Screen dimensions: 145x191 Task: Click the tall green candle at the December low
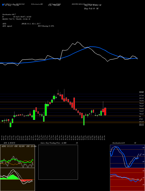pyautogui.click(x=84, y=120)
